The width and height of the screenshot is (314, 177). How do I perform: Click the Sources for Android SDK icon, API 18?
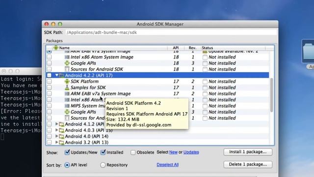[x=67, y=69]
